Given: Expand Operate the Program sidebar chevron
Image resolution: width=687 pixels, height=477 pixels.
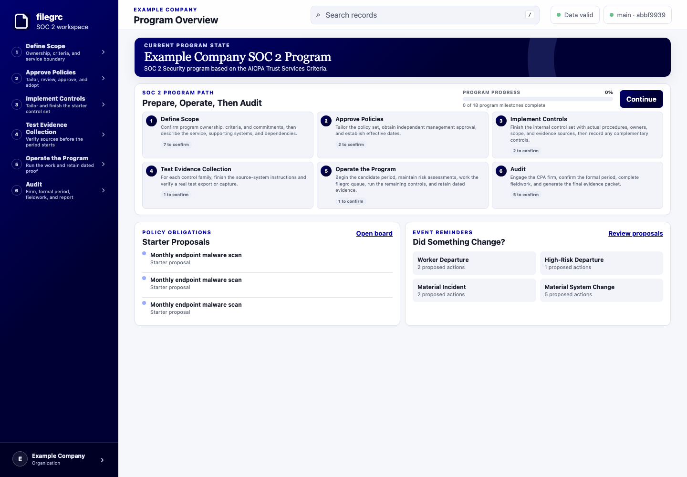Looking at the screenshot, I should coord(104,164).
